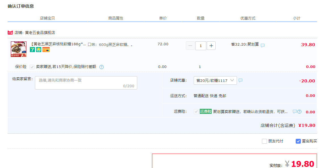Click the 商品属性 column header
319x168 pixels.
(116, 18)
